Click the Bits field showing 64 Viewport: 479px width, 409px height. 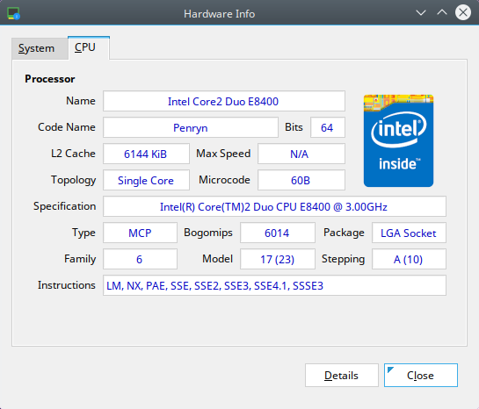pyautogui.click(x=328, y=127)
